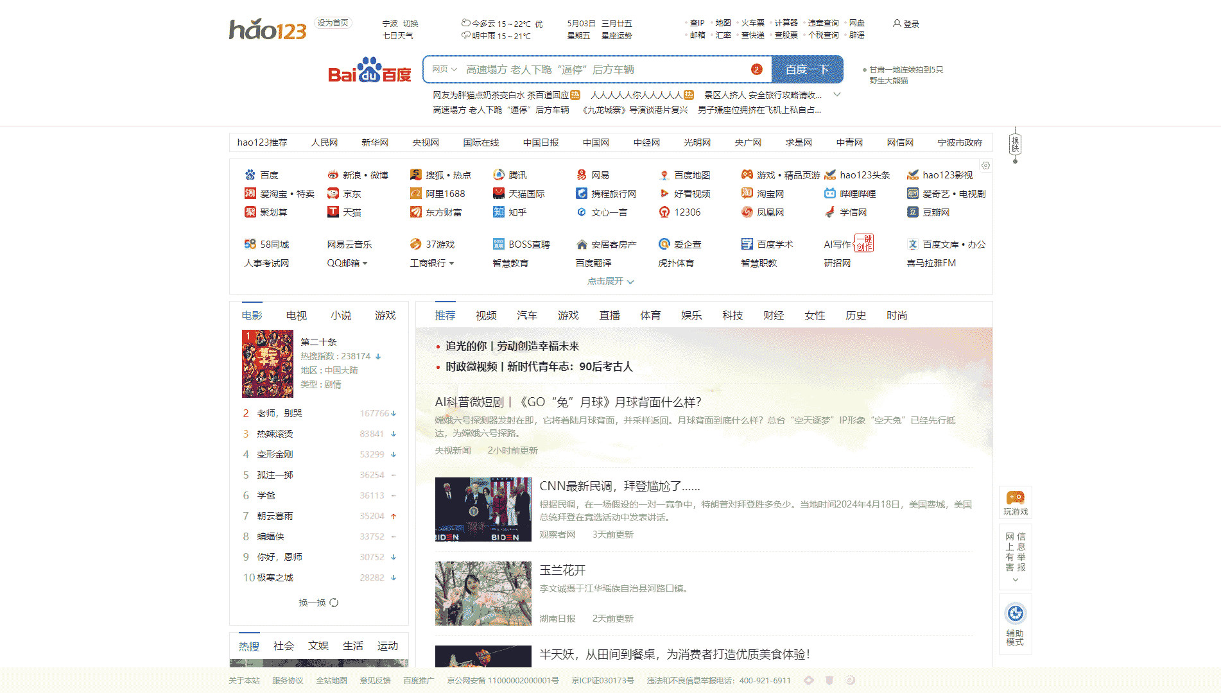Select the 小说 tab

[341, 315]
